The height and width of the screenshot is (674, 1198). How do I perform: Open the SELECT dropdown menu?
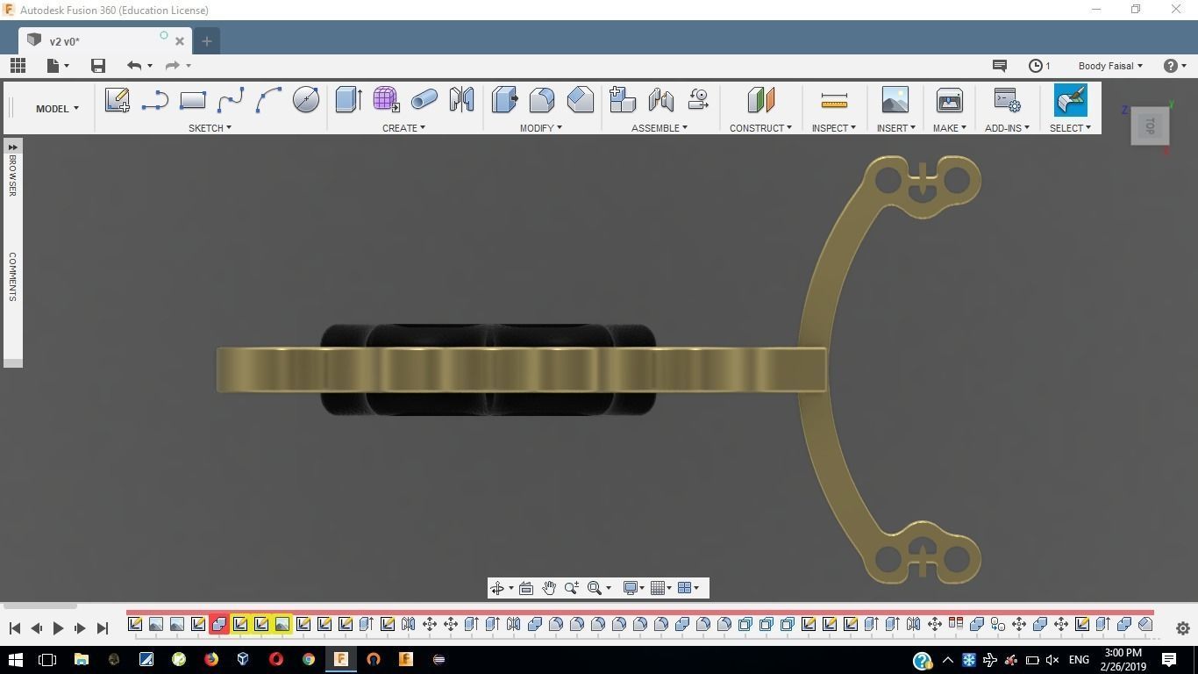click(1070, 128)
